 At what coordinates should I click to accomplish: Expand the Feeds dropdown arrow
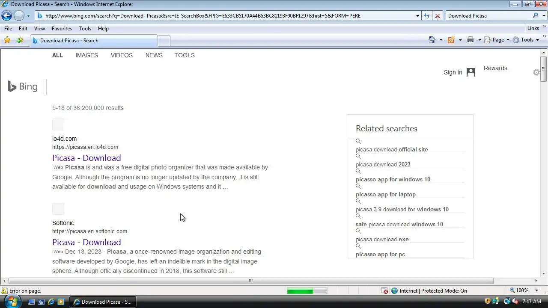pyautogui.click(x=460, y=40)
